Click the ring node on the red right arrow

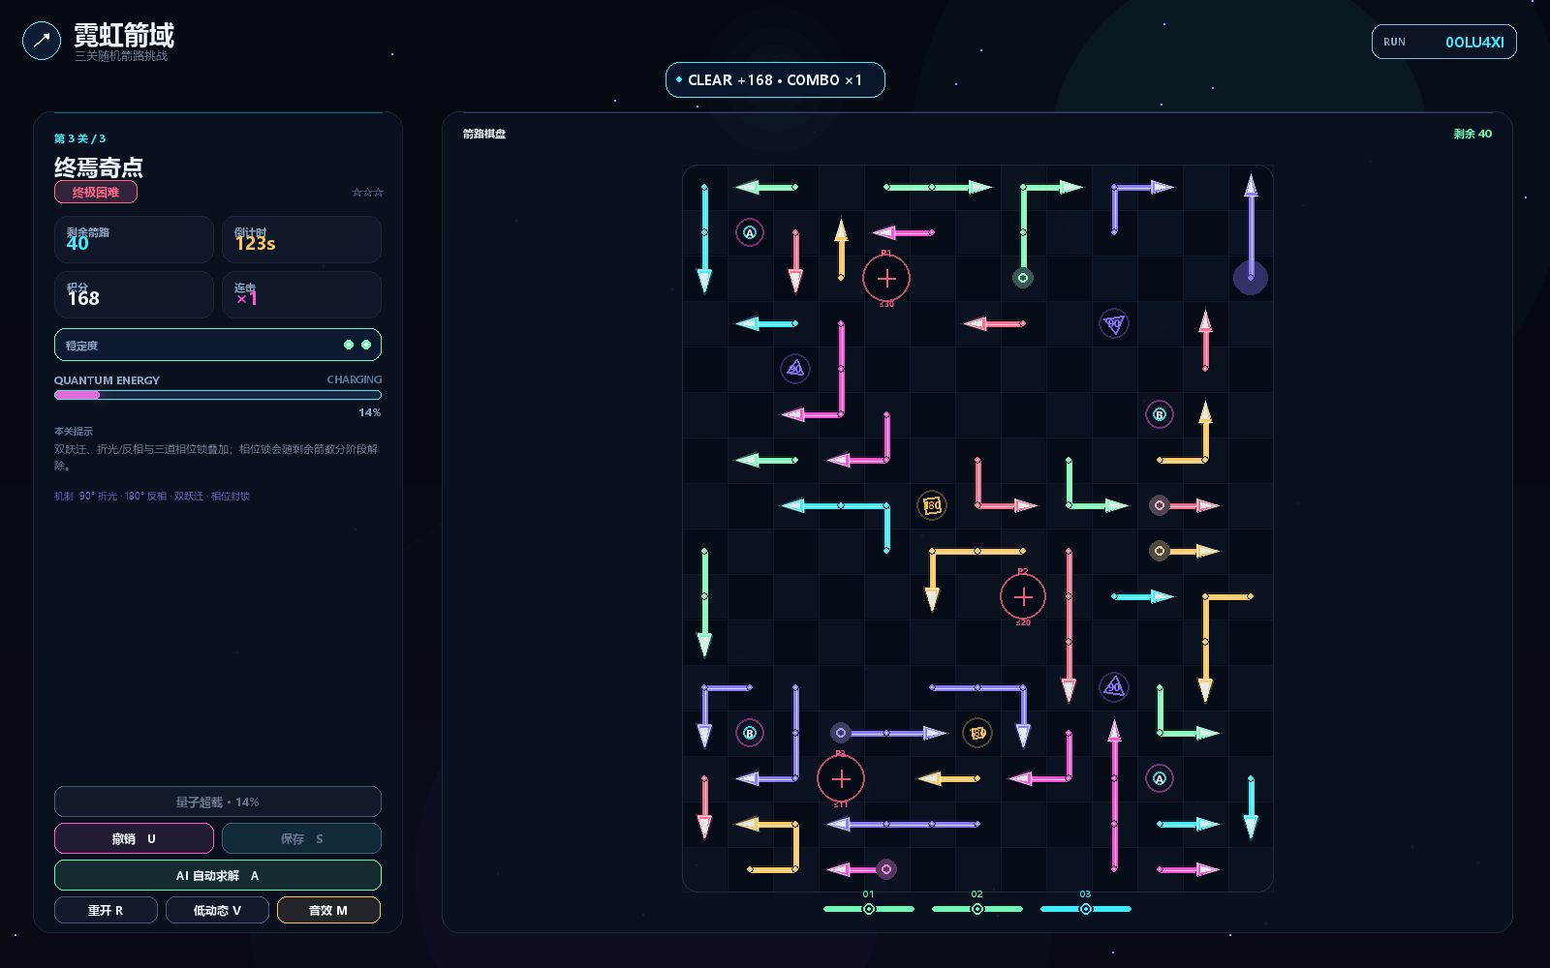pos(1160,505)
